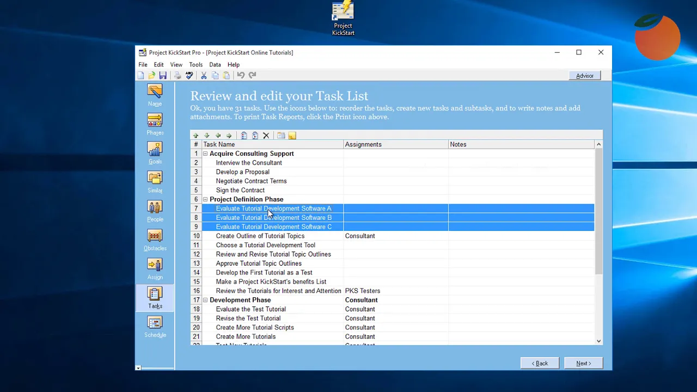Open the Data menu
This screenshot has height=392, width=697.
point(215,64)
